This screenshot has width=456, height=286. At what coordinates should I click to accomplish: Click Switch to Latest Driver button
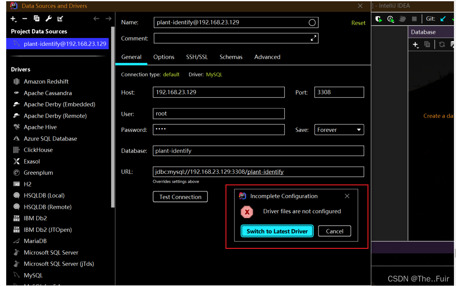(277, 231)
